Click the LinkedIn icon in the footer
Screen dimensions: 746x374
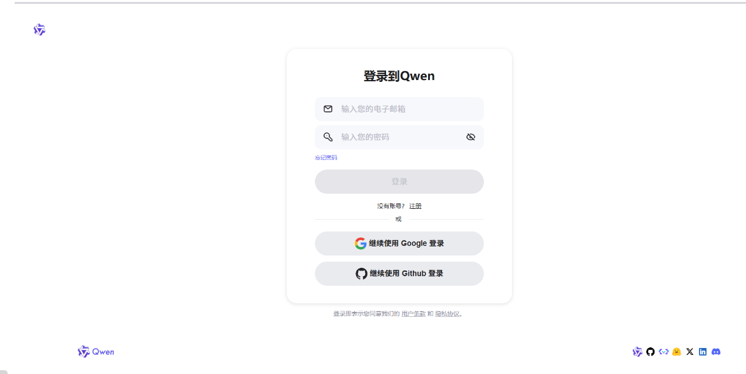point(702,351)
